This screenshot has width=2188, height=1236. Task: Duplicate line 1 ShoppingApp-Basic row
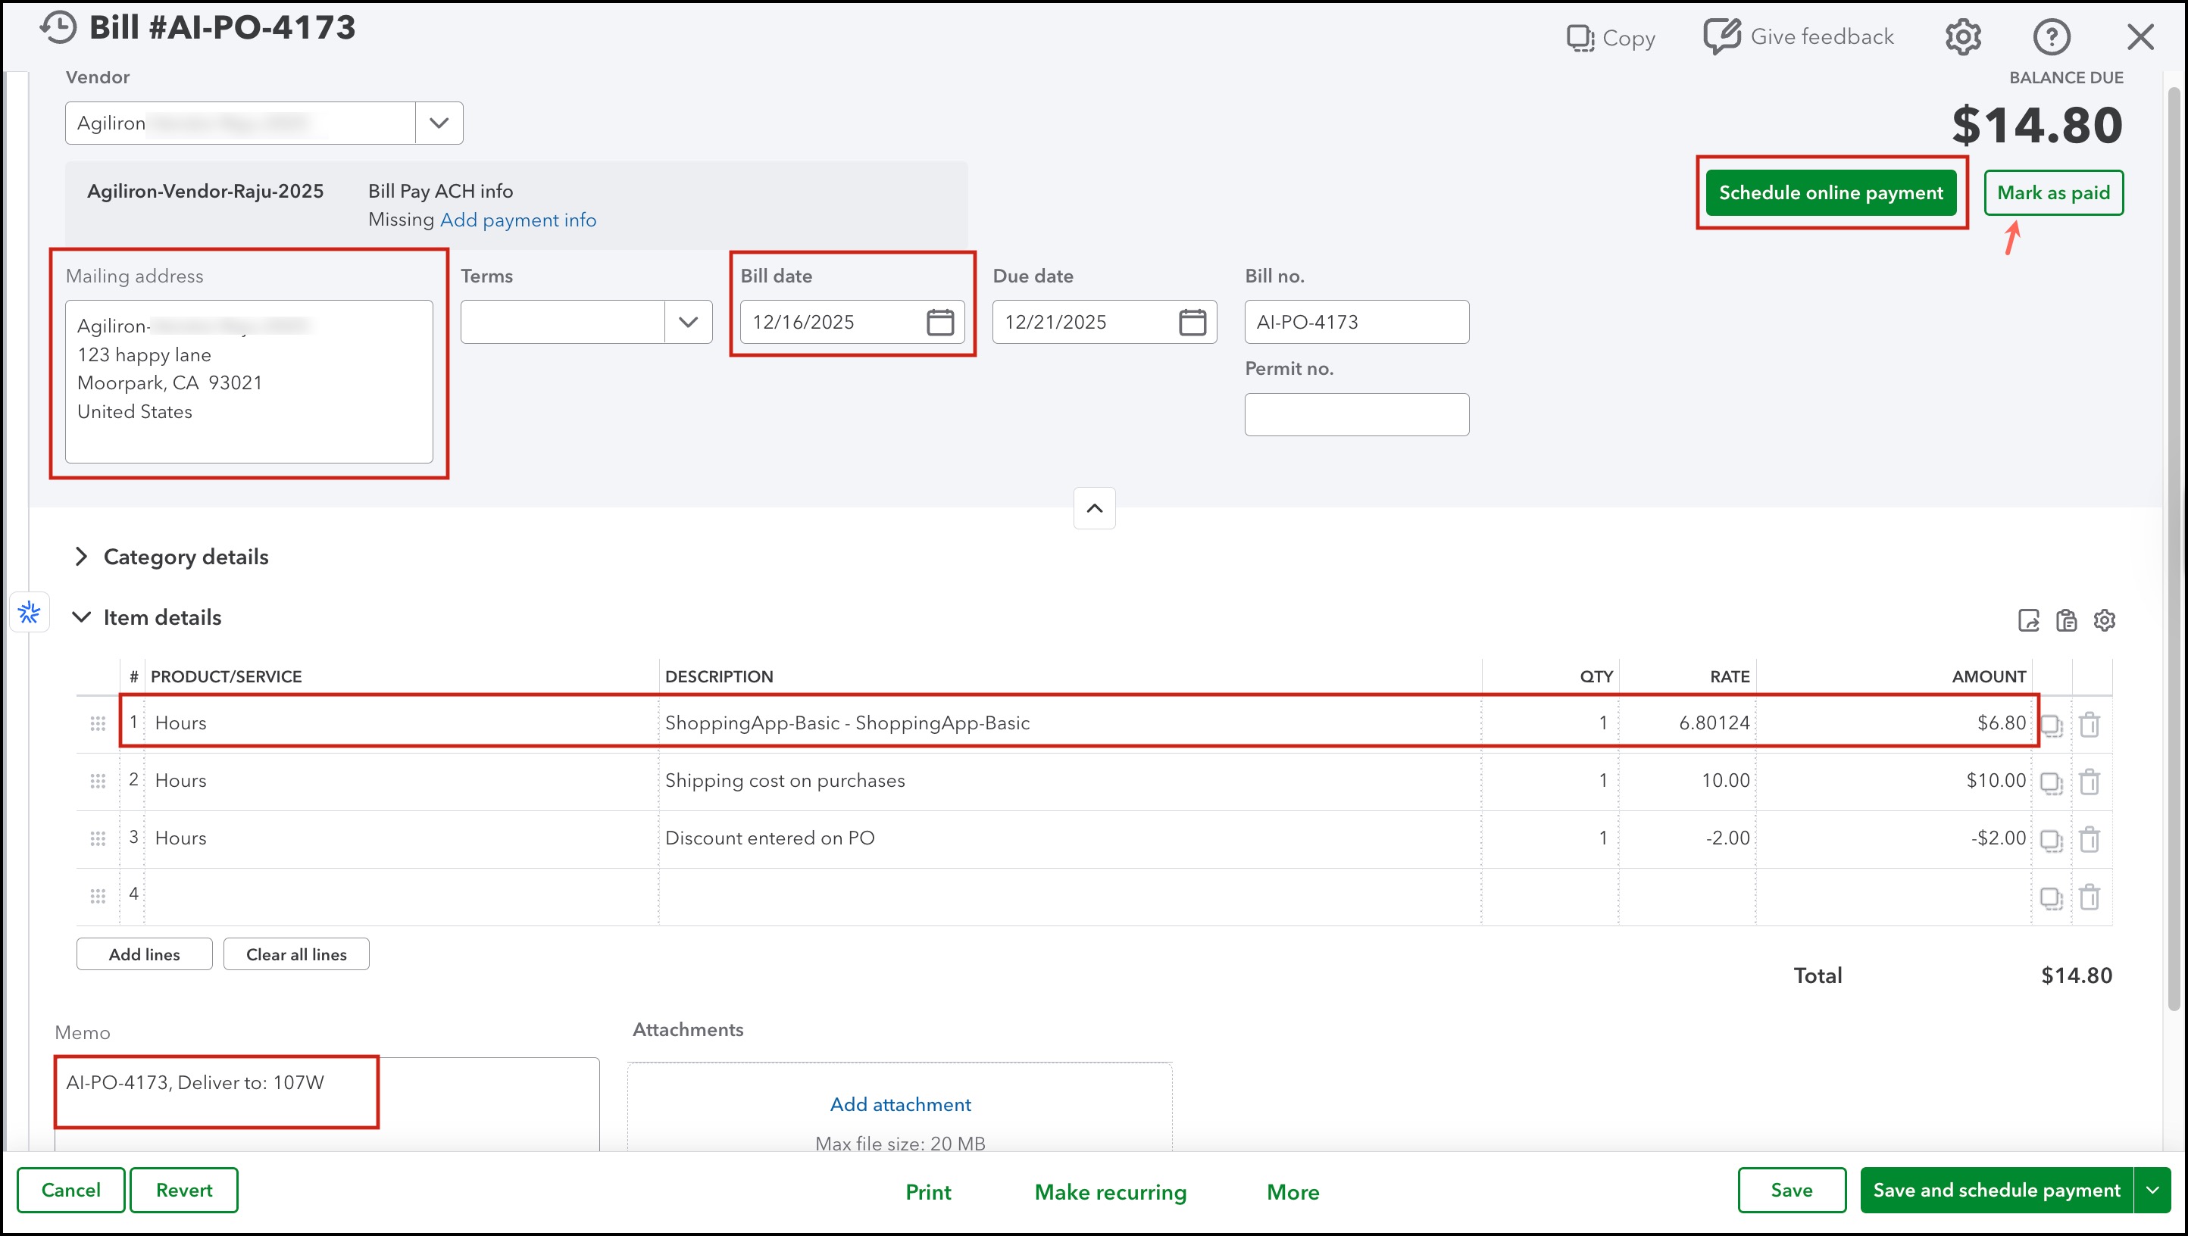tap(2050, 725)
